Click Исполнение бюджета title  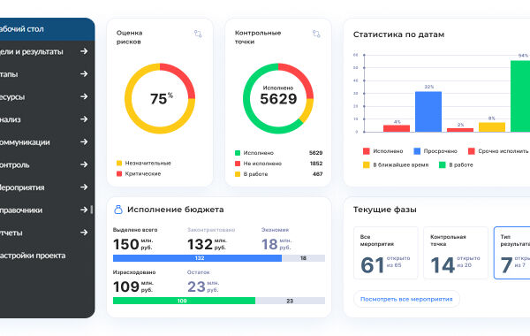click(x=176, y=210)
